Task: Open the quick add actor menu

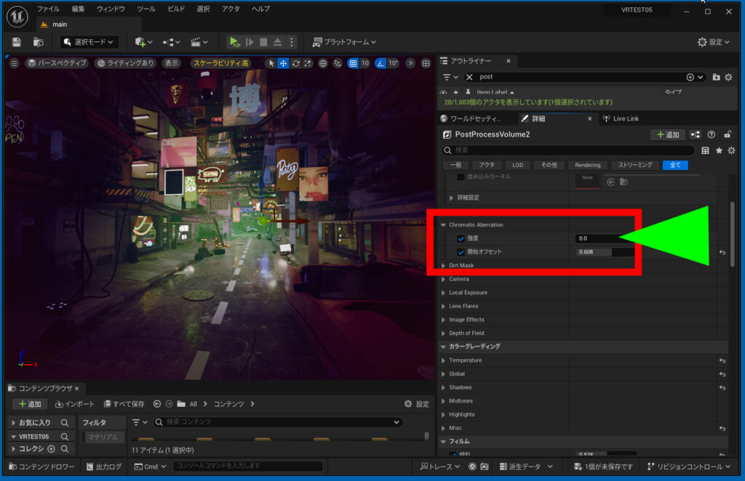Action: [138, 41]
